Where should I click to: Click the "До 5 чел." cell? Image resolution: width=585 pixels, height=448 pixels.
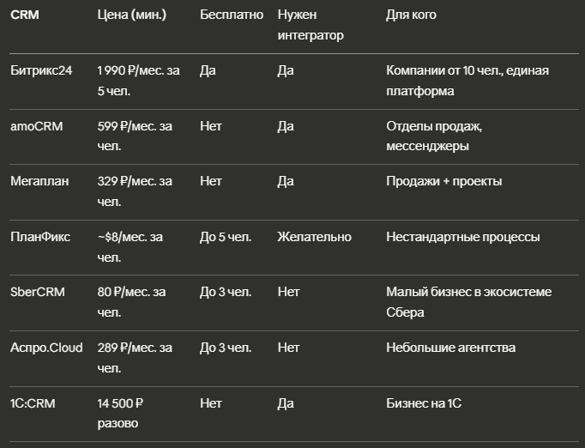click(x=226, y=237)
